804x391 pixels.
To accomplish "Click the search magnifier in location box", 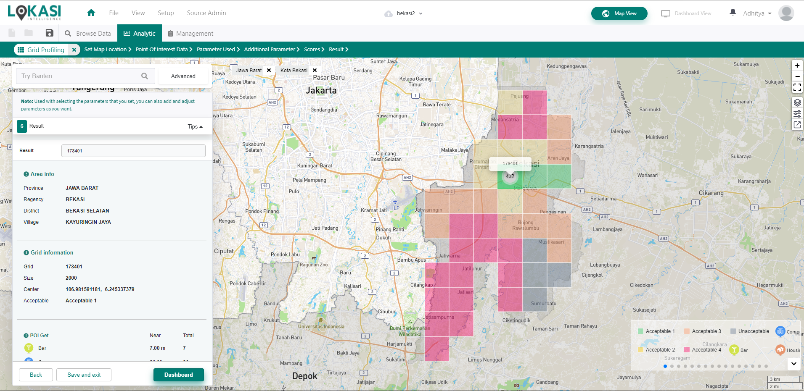I will (145, 76).
